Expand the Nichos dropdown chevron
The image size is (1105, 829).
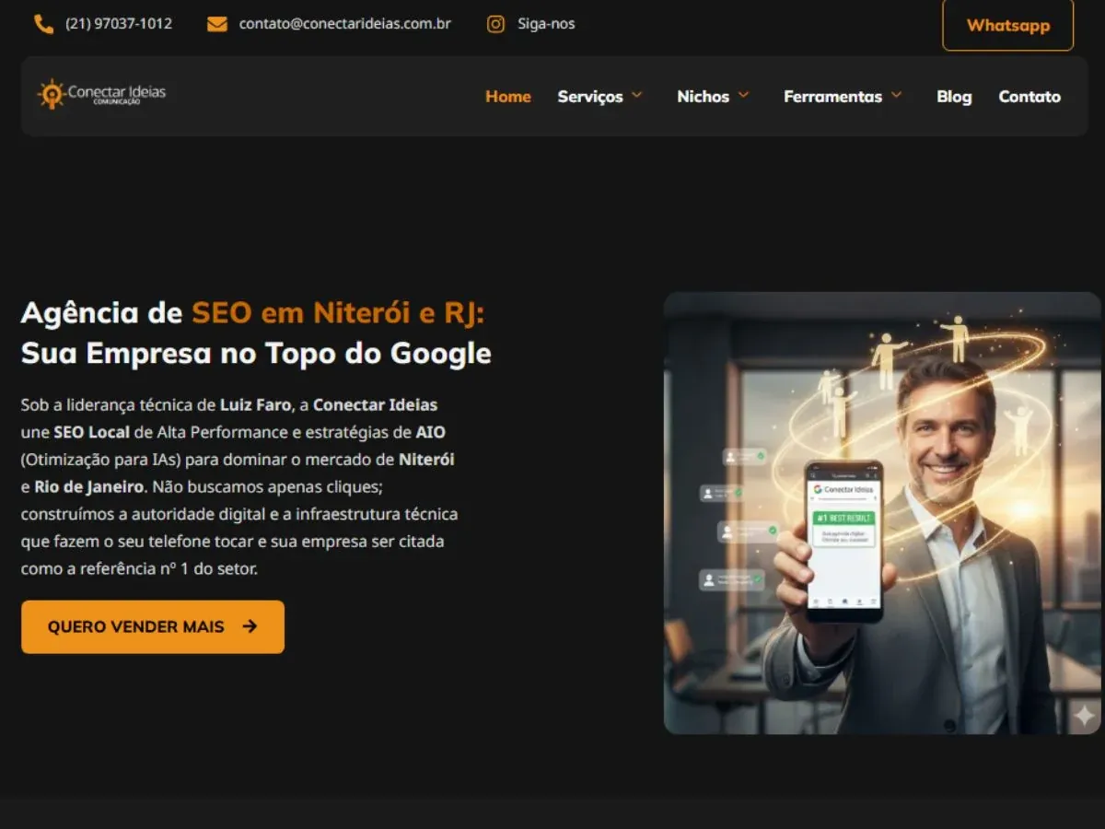[x=743, y=95]
